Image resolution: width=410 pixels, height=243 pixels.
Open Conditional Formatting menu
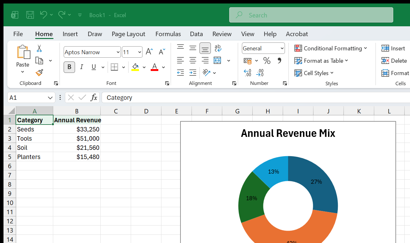331,48
